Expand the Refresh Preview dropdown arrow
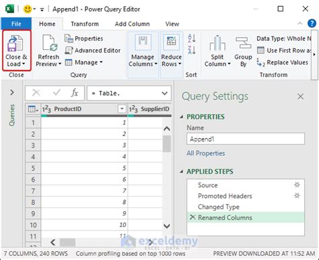This screenshot has height=260, width=319. click(x=60, y=64)
